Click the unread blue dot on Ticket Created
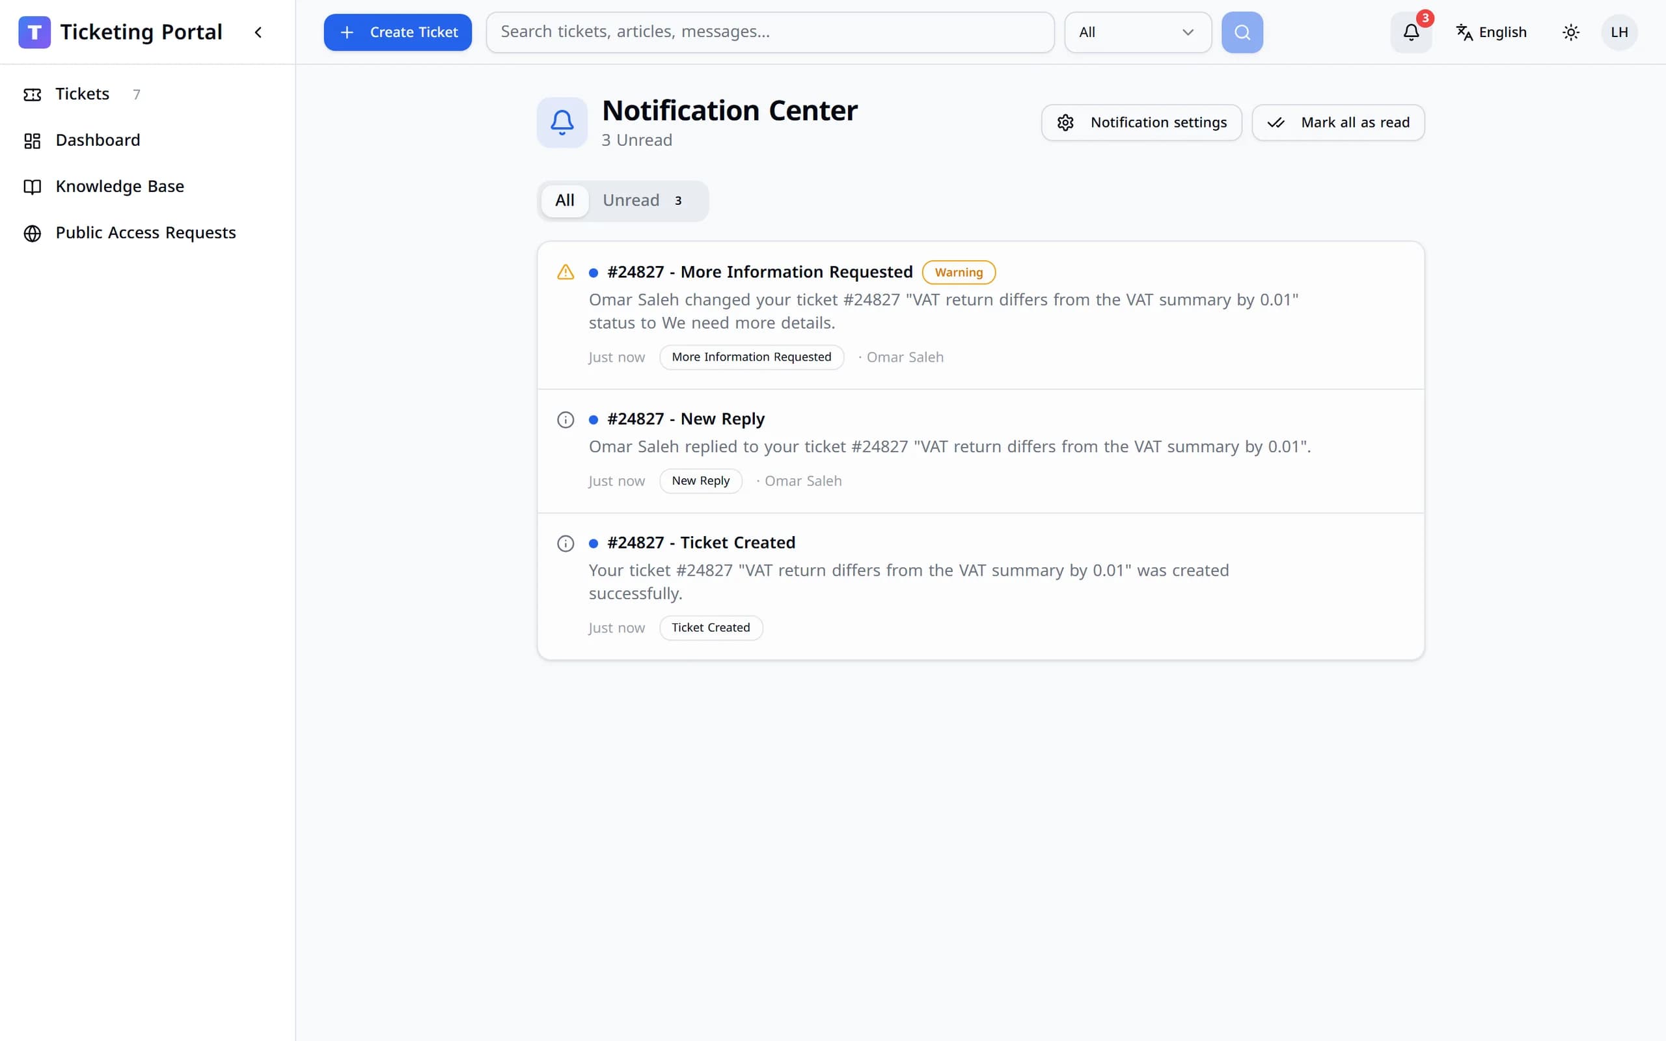Viewport: 1666px width, 1041px height. coord(594,544)
